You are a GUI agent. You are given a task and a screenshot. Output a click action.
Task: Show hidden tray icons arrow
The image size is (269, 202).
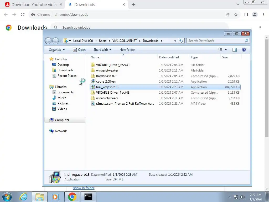(230, 197)
